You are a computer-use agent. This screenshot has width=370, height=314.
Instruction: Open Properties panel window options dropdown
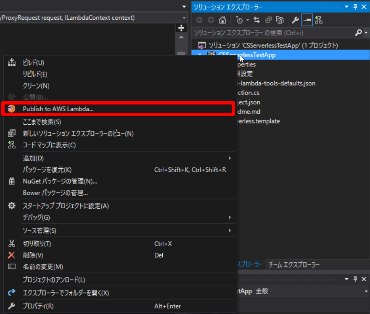pyautogui.click(x=346, y=279)
